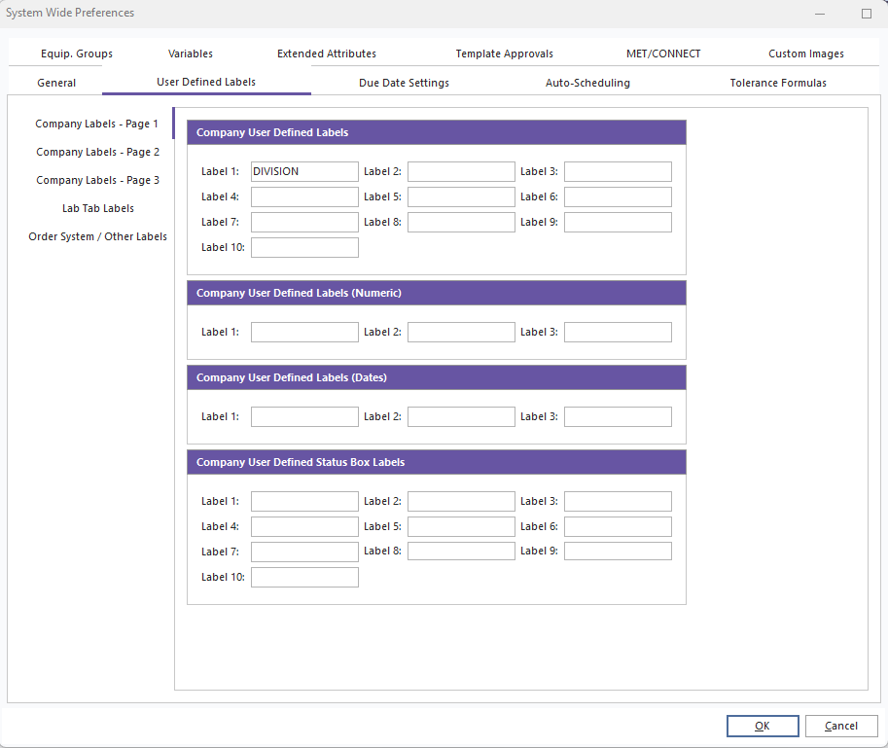Select the Auto-Scheduling tab
888x748 pixels.
pos(587,83)
